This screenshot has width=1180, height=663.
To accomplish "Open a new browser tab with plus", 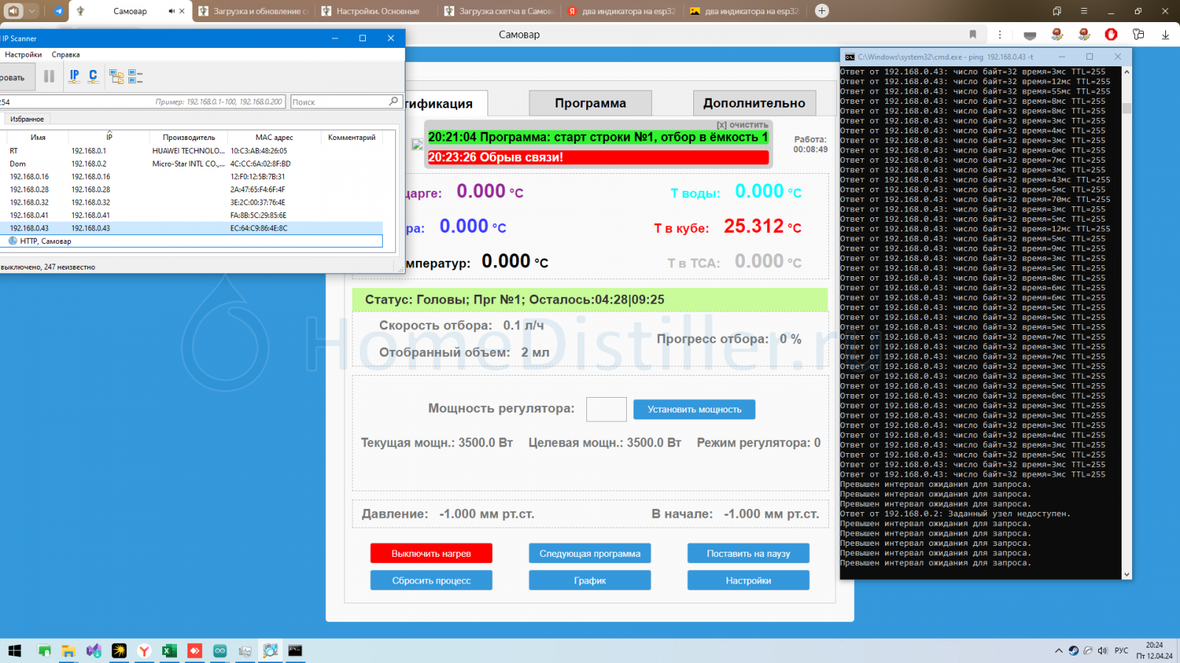I will pyautogui.click(x=822, y=11).
